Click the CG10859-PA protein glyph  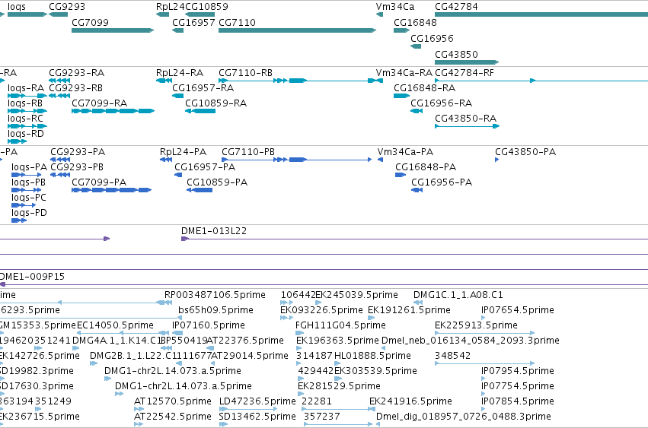point(200,190)
